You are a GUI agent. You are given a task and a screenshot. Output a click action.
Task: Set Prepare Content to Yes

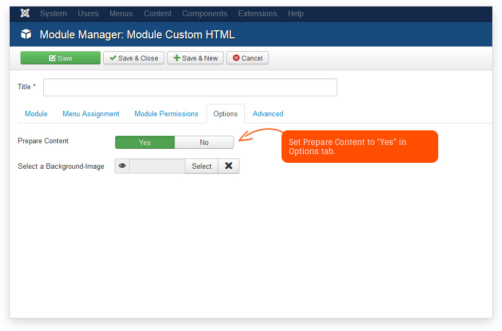click(x=145, y=142)
